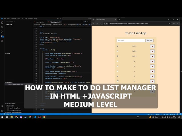182x136 pixels.
Task: Collapse the Call Stack section
Action: point(9,82)
